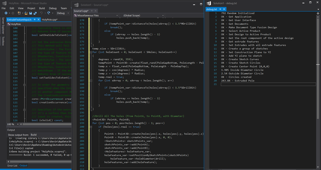321x170 pixels.
Task: Select the Source1.cpp tab
Action: point(81,11)
